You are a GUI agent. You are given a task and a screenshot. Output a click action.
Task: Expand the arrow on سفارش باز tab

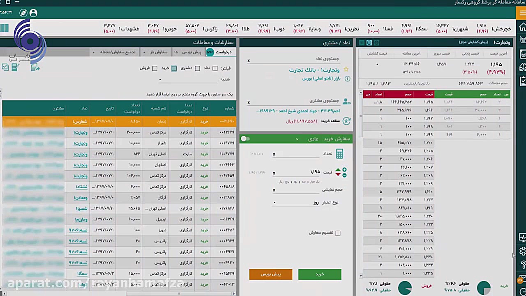[144, 52]
